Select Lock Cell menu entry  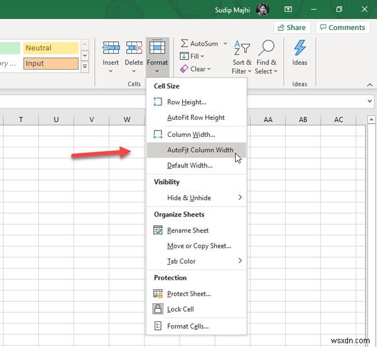(x=197, y=309)
